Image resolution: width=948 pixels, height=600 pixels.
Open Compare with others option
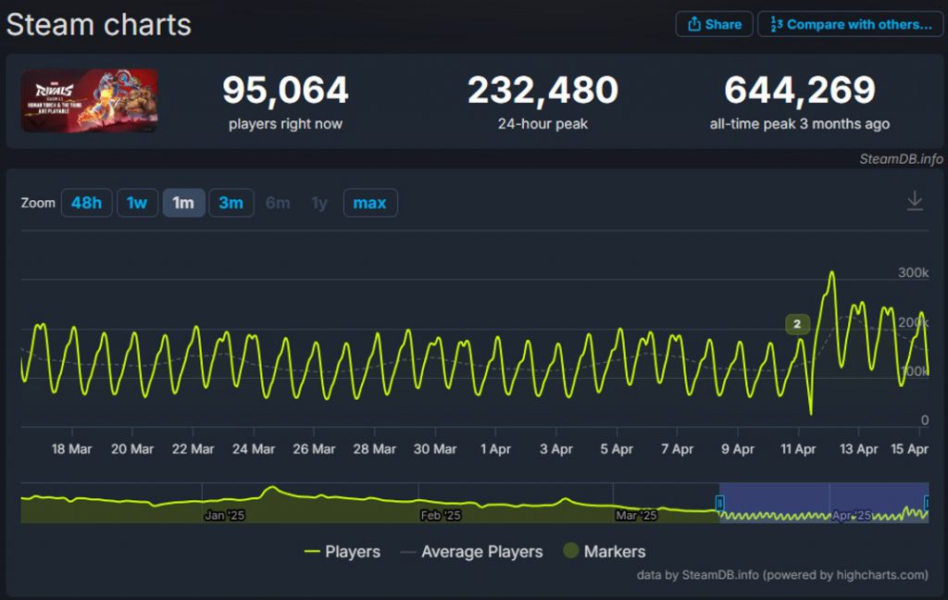850,24
